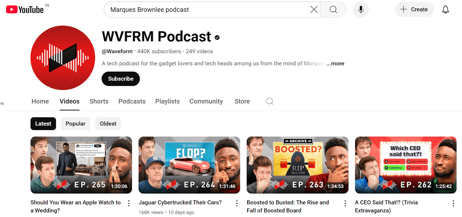The image size is (462, 217).
Task: Subscribe to the WVFRM Podcast channel
Action: tap(121, 79)
